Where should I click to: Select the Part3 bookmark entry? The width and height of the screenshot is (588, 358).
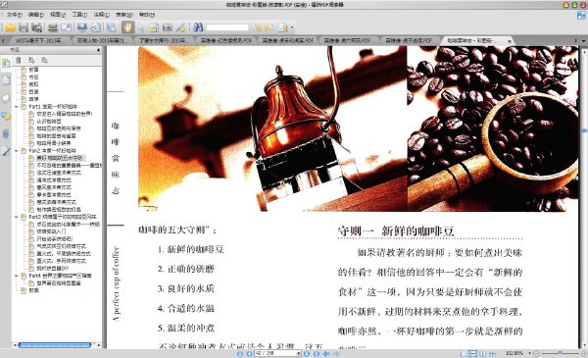[x=63, y=217]
